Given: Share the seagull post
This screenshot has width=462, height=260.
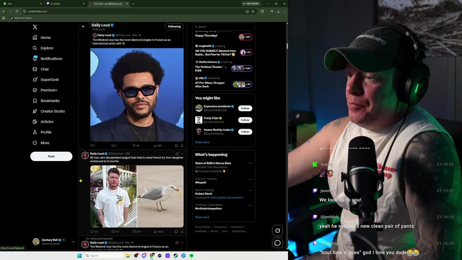Looking at the screenshot, I should click(x=182, y=231).
